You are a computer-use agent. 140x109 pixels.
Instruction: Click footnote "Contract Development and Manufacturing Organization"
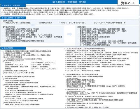point(85,98)
